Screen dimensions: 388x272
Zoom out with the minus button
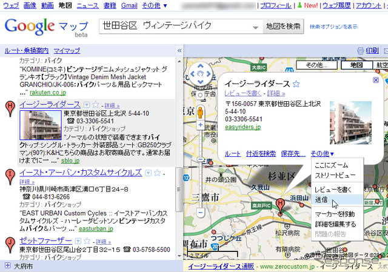click(x=201, y=213)
